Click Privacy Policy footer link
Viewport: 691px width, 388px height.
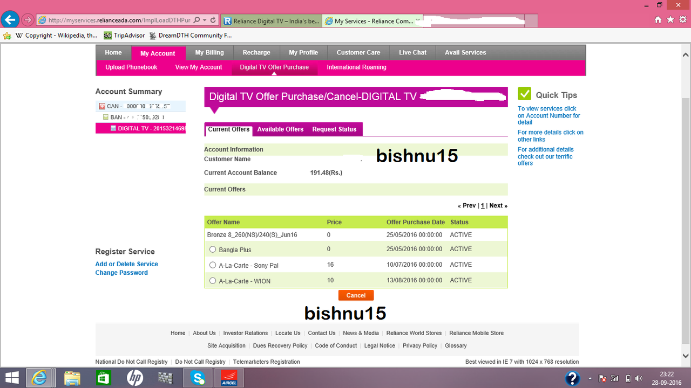(420, 345)
